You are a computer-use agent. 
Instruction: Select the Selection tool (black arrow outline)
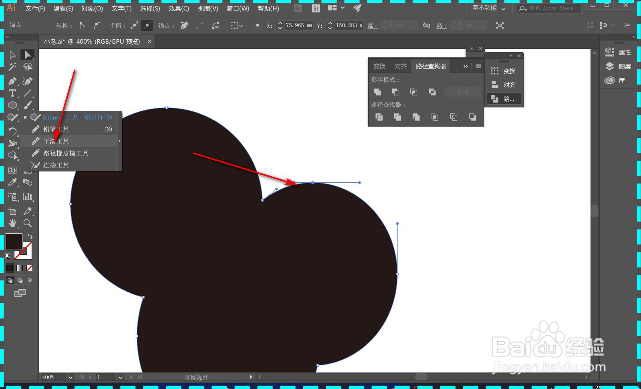[12, 54]
